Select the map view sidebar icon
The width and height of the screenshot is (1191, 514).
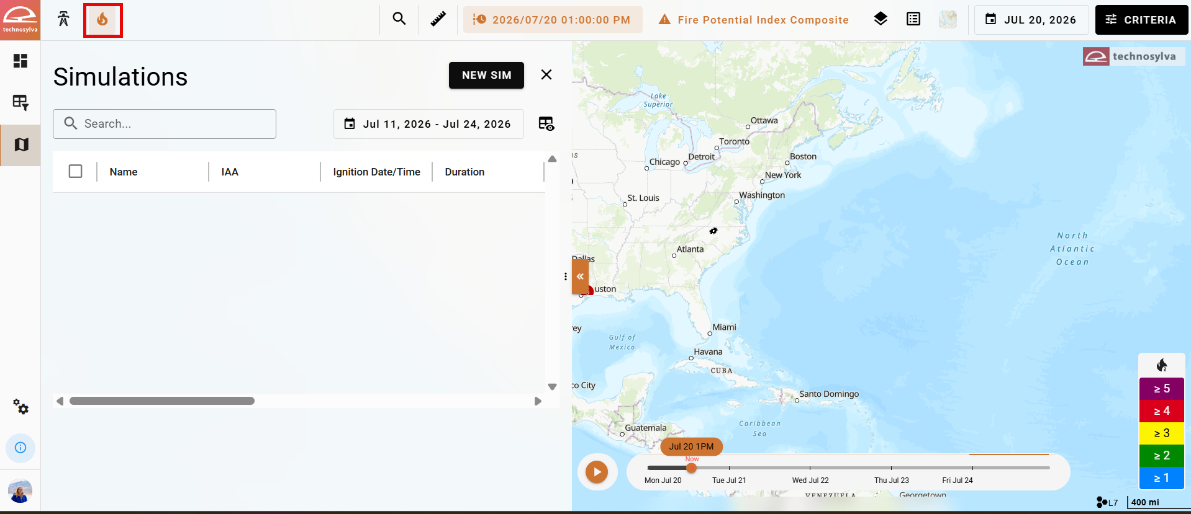(x=20, y=144)
